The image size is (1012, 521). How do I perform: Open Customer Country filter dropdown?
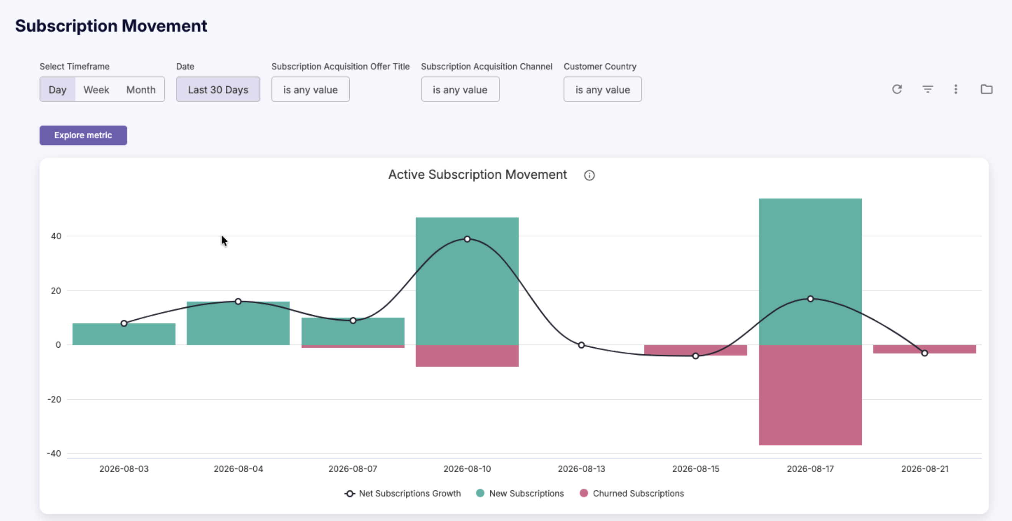tap(603, 90)
